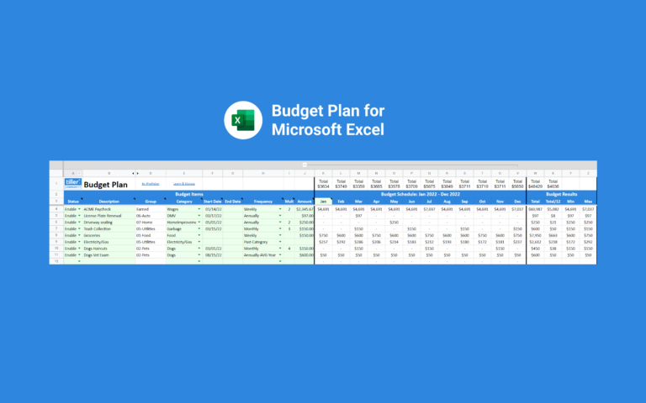The image size is (646, 403).
Task: Open the Learn & Discuss link
Action: pyautogui.click(x=183, y=184)
